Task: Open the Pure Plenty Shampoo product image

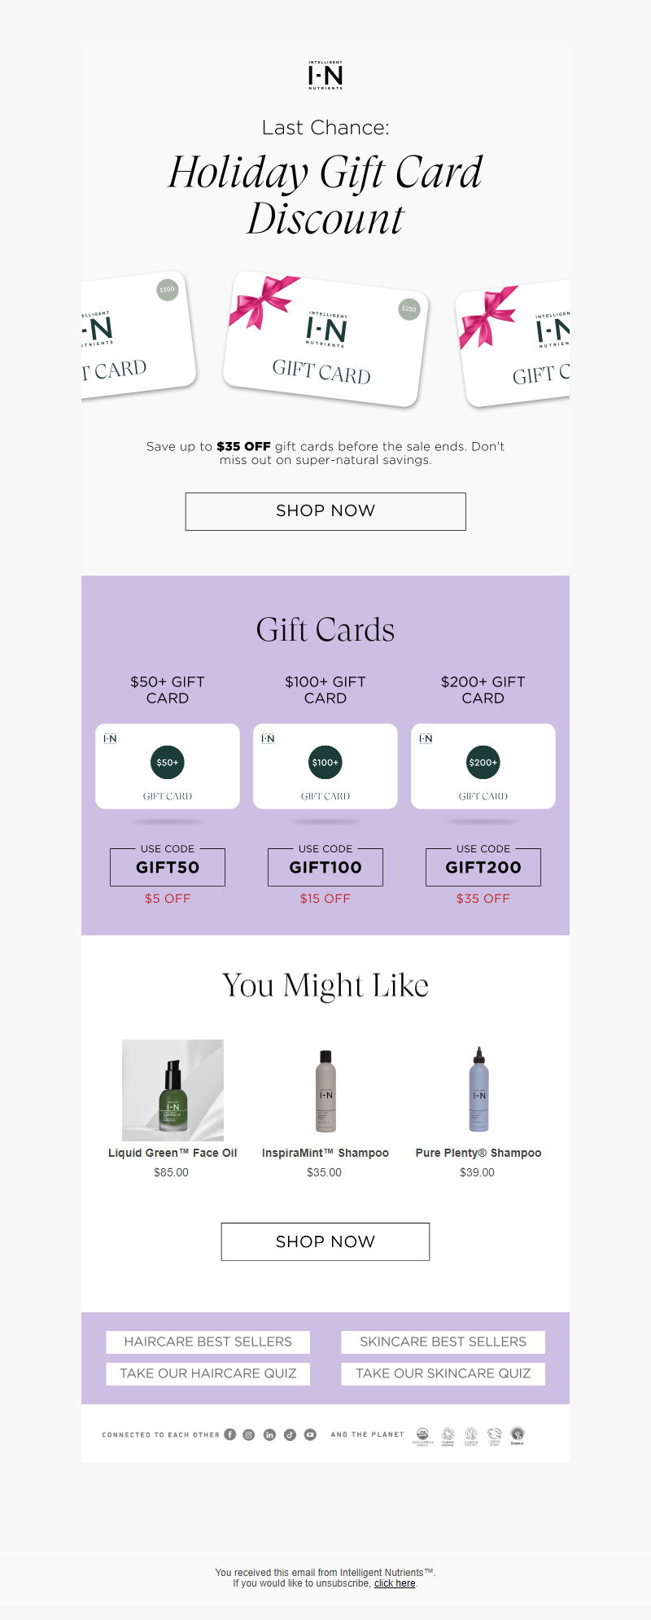Action: 478,1090
